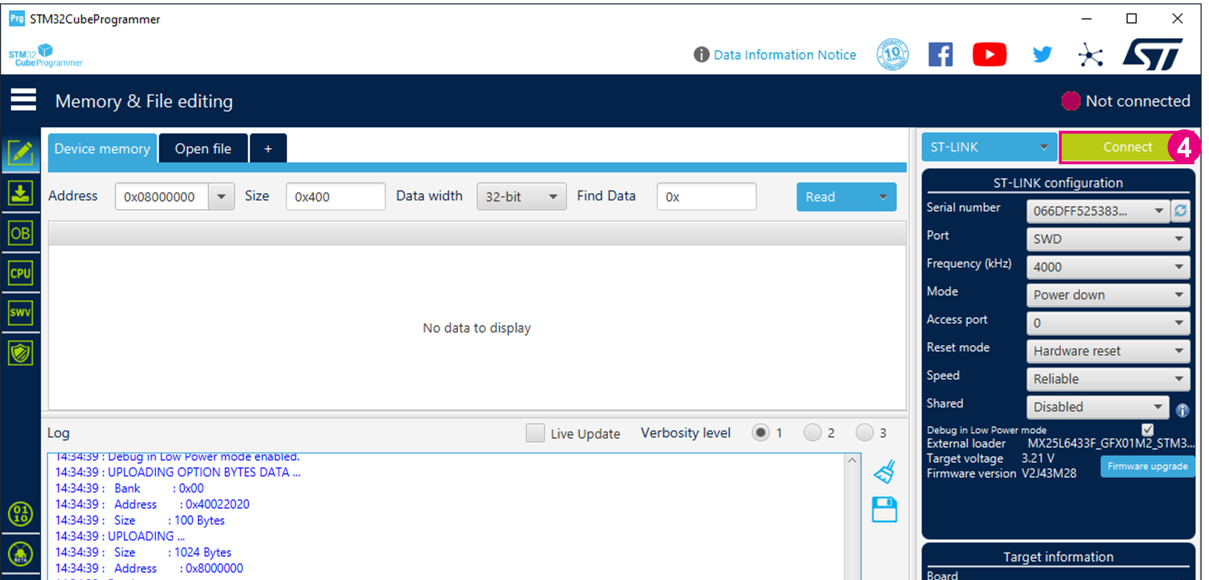The image size is (1209, 580).
Task: Select verbosity level 1
Action: tap(761, 432)
